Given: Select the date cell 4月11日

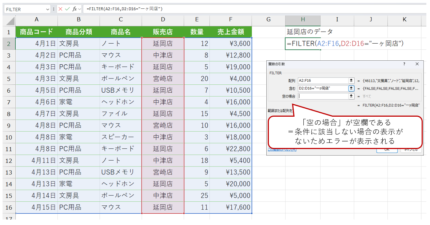Looking at the screenshot, I should [36, 161].
